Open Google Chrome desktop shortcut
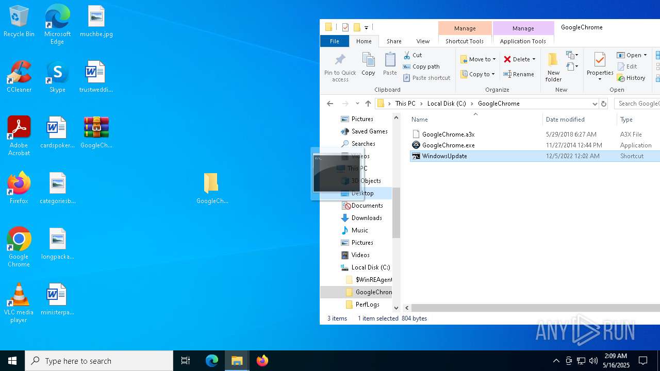Image resolution: width=660 pixels, height=371 pixels. (19, 247)
